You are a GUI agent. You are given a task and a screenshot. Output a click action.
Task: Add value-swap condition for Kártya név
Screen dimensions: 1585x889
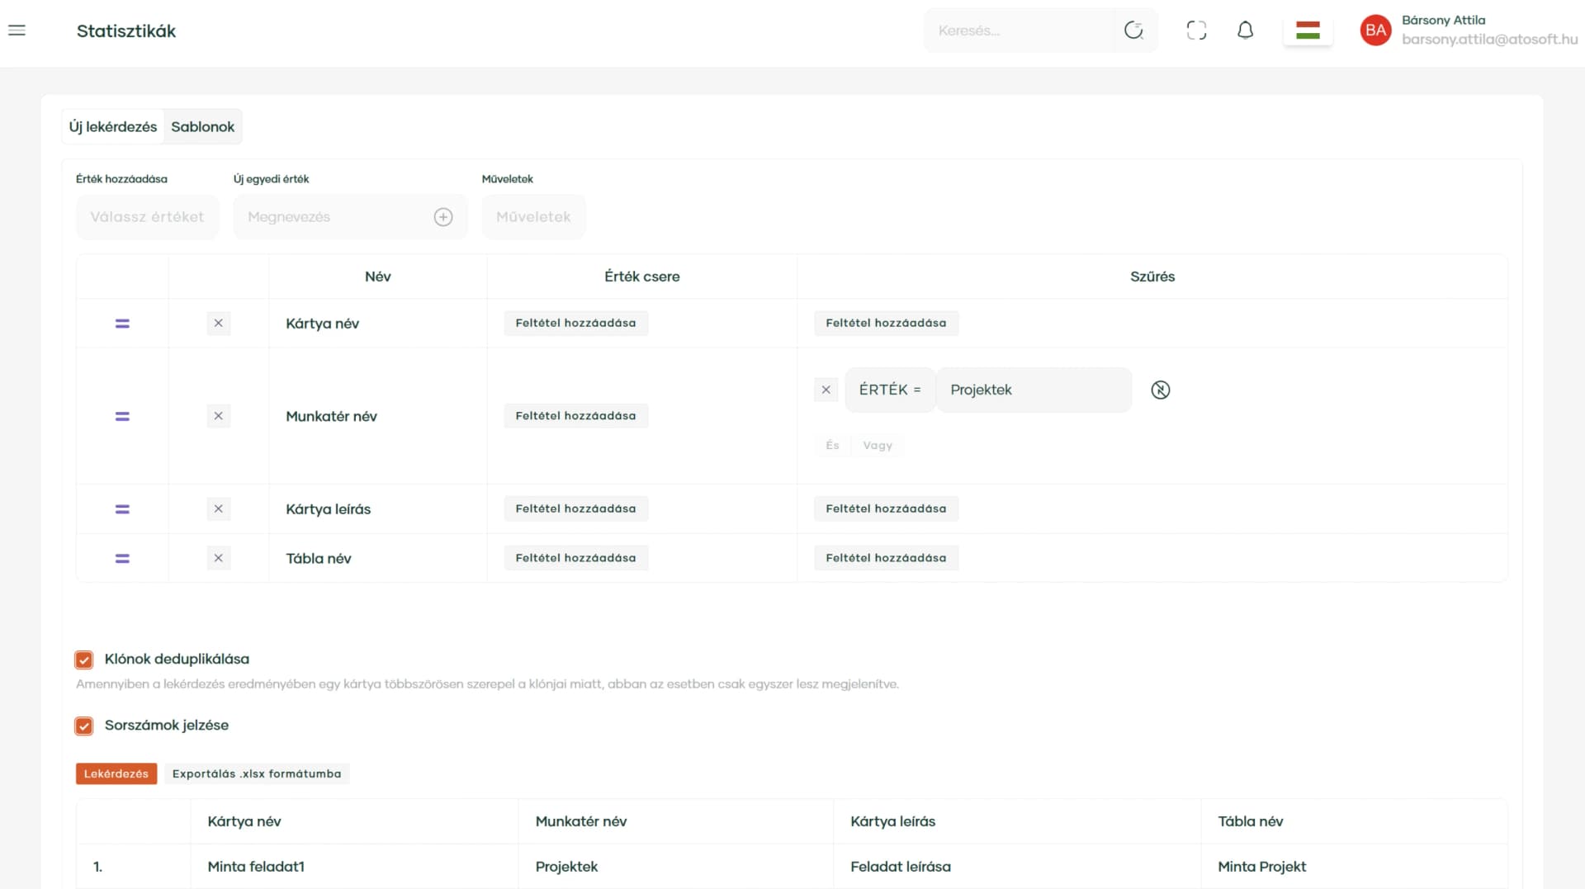click(575, 324)
